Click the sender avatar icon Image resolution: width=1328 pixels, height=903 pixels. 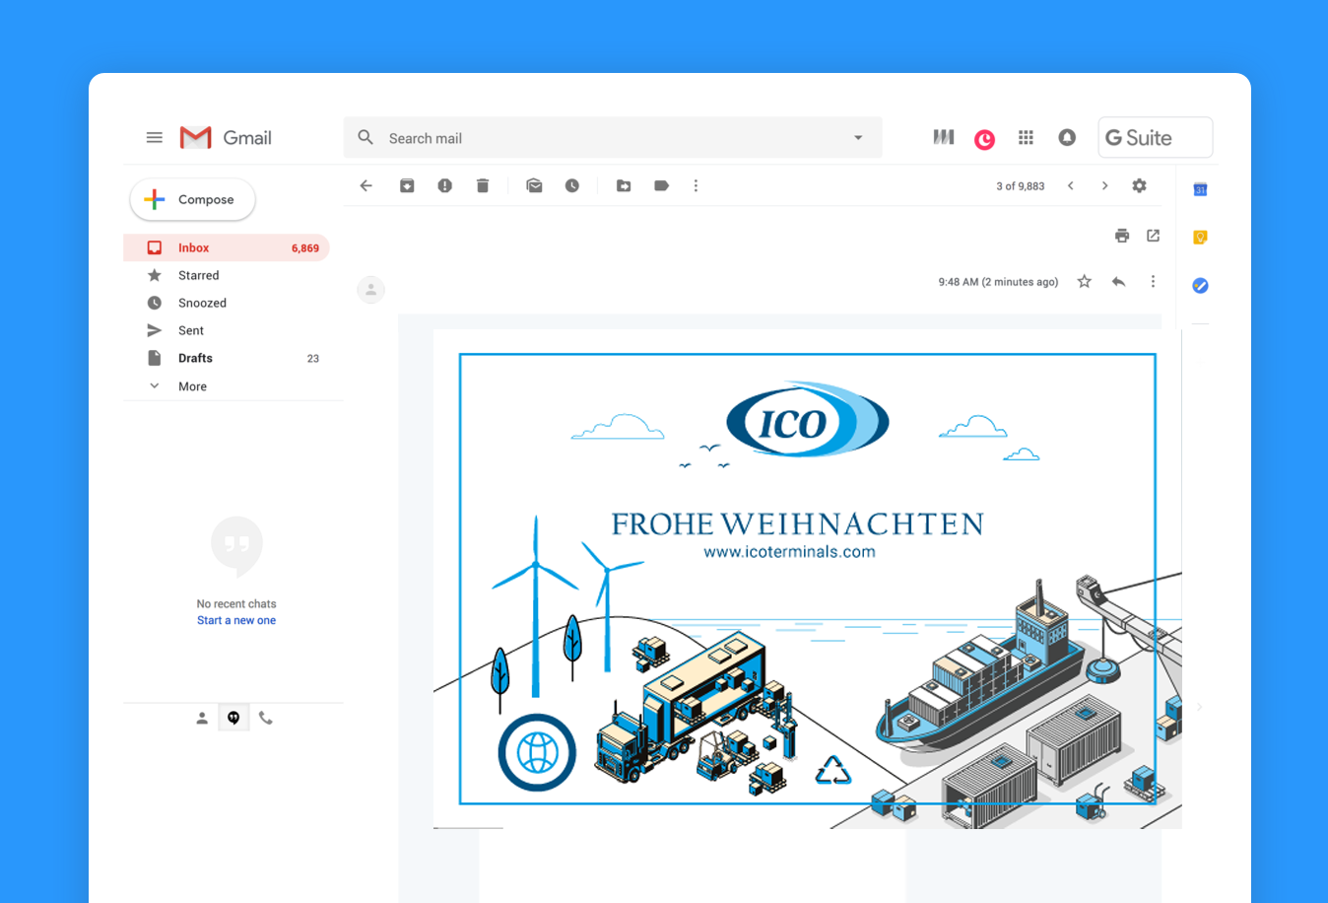[x=370, y=290]
